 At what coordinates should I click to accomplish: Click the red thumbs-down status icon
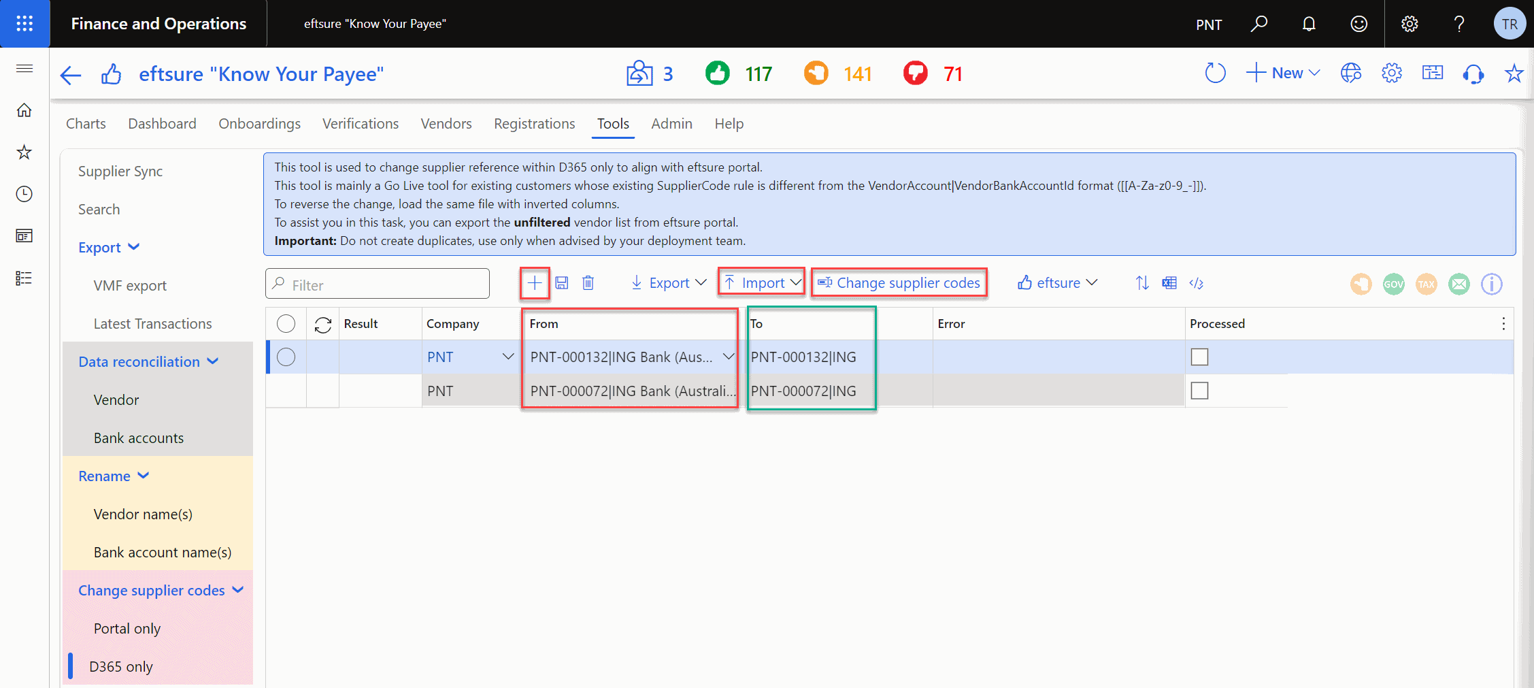point(916,73)
